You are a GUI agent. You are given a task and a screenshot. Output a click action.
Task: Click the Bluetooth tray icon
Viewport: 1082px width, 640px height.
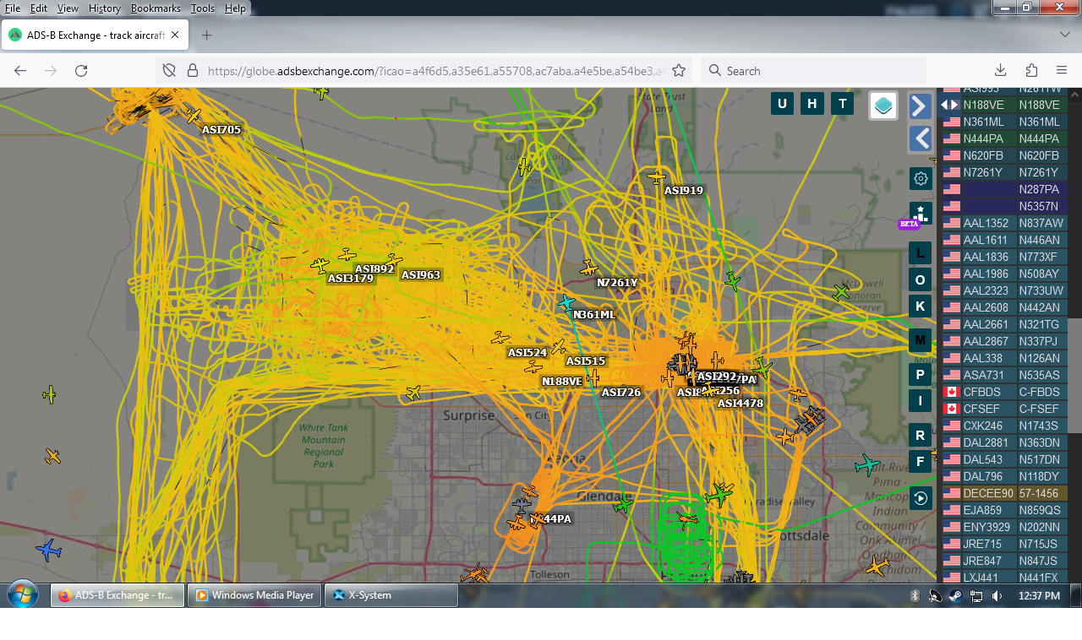click(915, 596)
